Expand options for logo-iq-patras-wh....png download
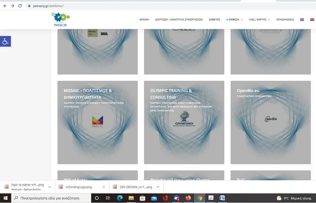Screen dimensions: 316x203 tap(50, 187)
